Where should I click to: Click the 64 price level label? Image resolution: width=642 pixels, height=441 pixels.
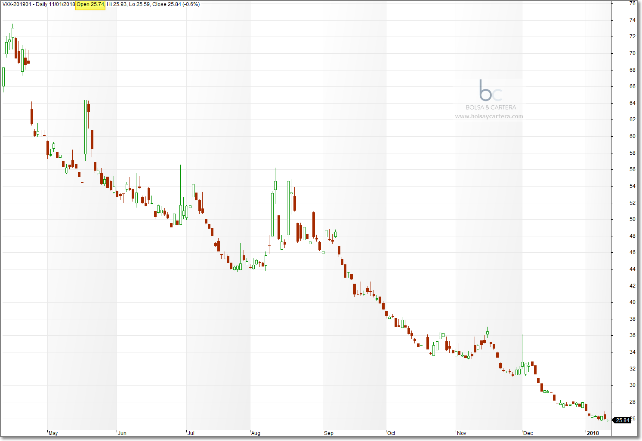632,103
